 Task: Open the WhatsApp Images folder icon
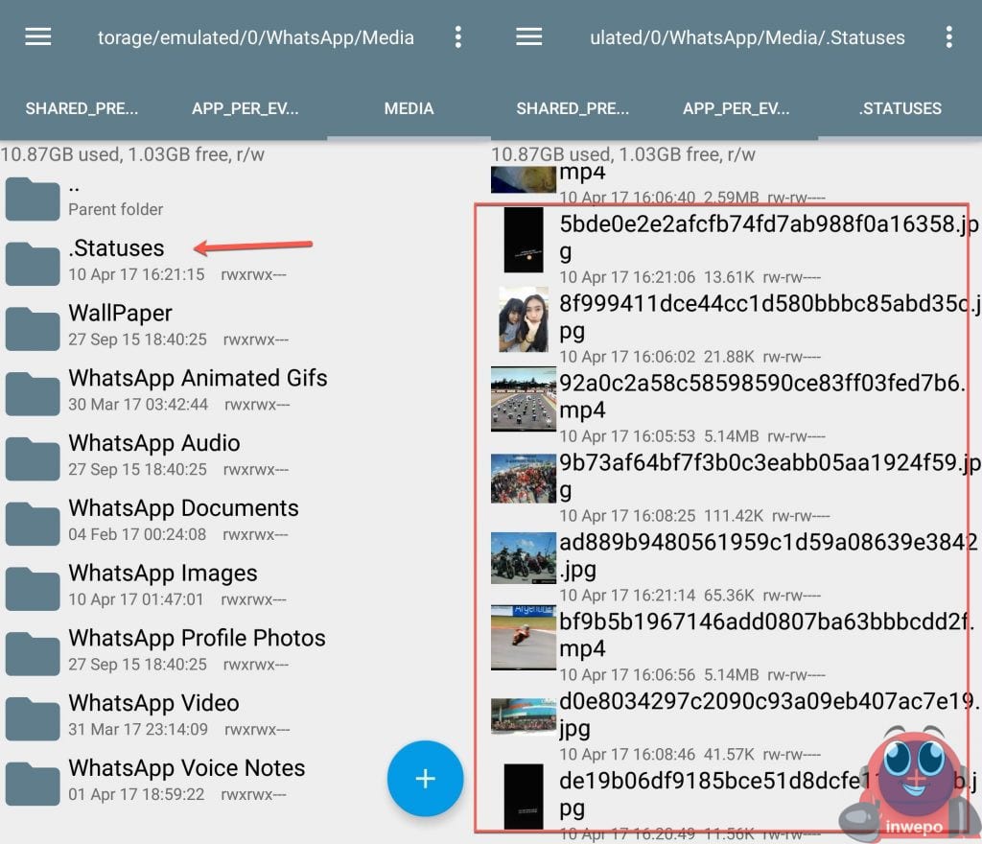click(33, 589)
